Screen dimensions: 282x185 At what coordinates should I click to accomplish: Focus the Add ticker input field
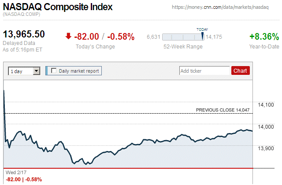[x=204, y=70]
